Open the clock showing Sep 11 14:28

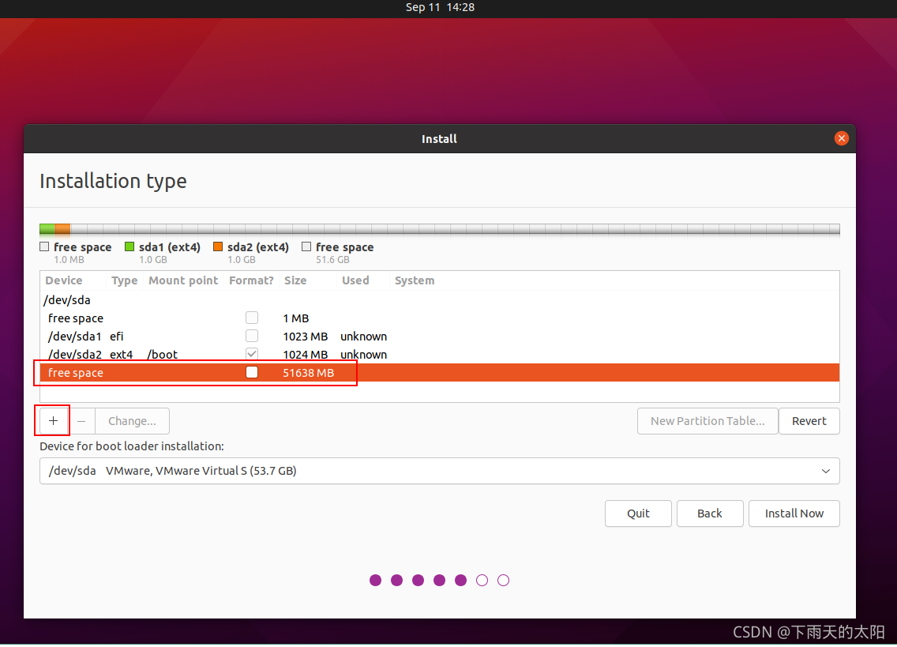click(440, 7)
